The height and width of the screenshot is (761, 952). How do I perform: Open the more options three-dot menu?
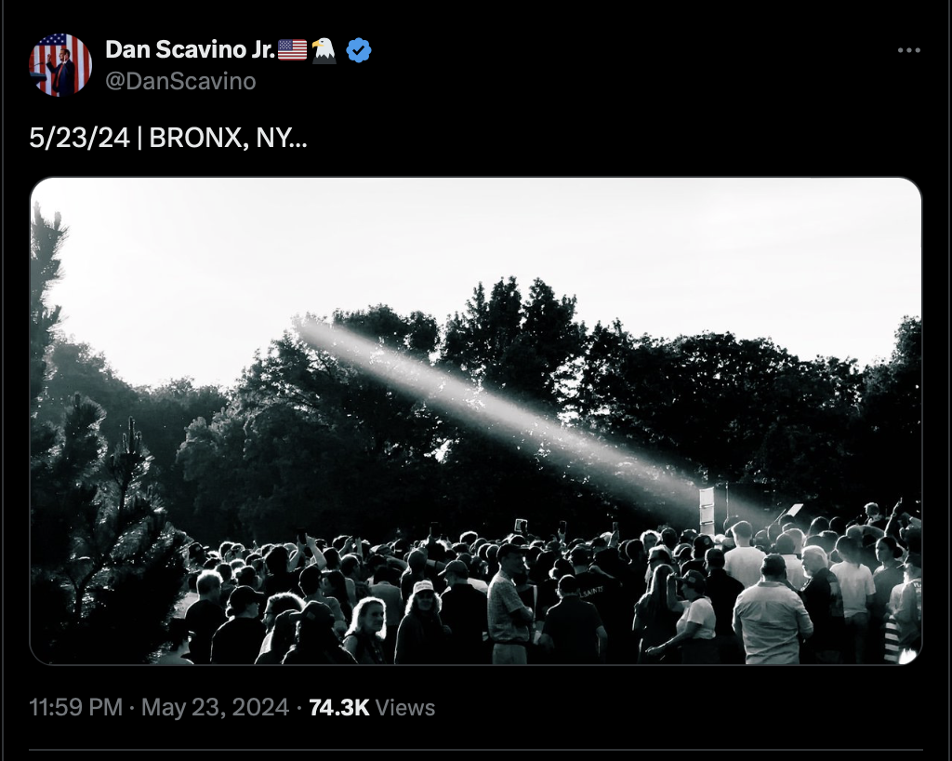coord(909,50)
